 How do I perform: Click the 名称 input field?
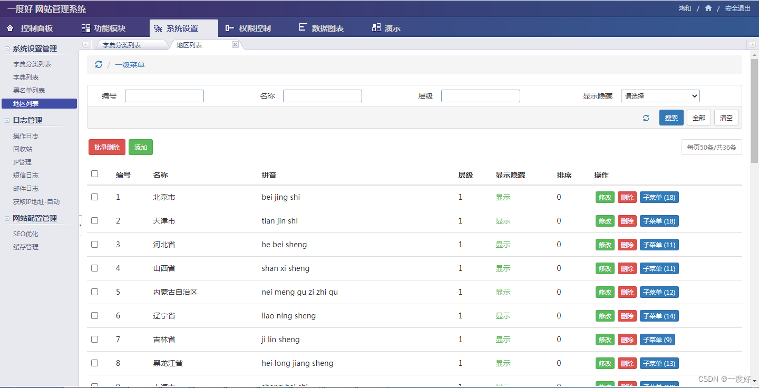(323, 96)
